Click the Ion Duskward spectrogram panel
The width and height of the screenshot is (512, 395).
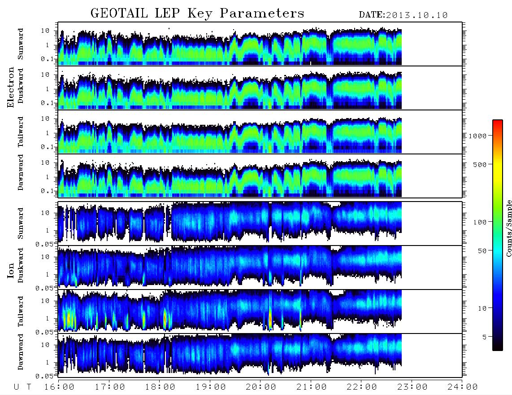pos(260,267)
